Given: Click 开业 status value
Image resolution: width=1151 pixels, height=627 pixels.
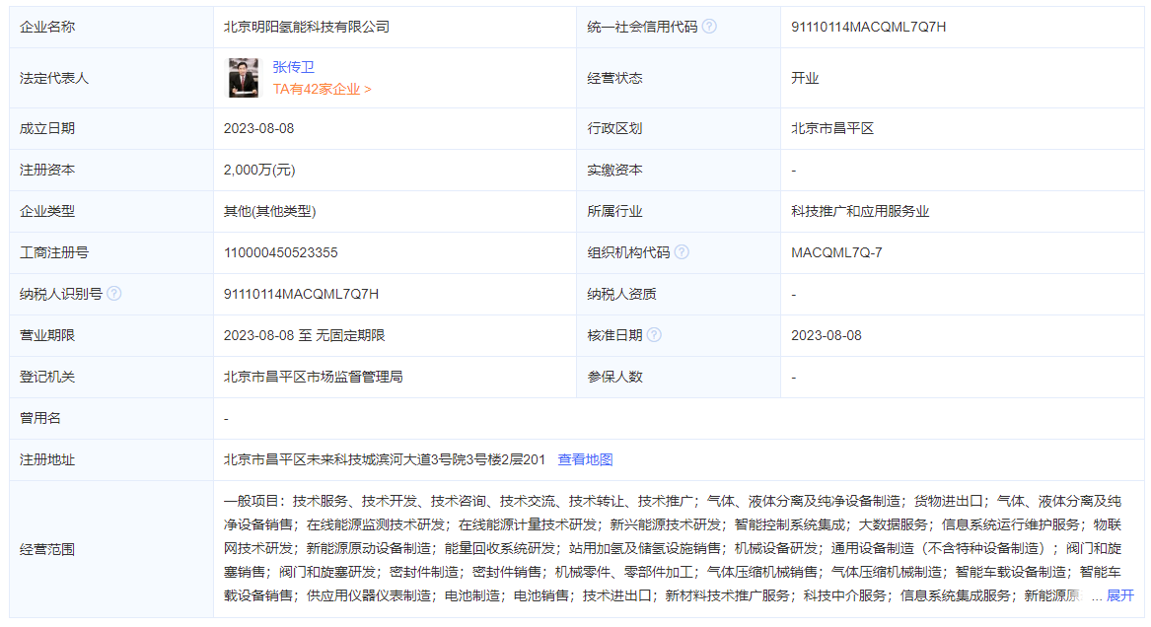Looking at the screenshot, I should point(805,79).
